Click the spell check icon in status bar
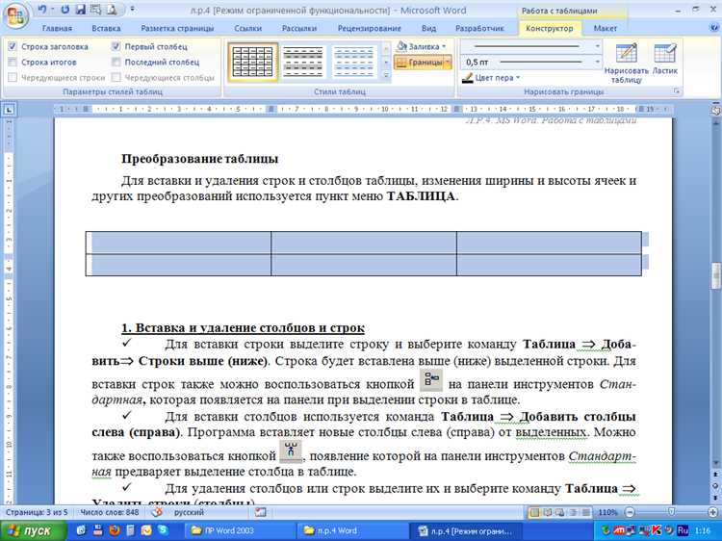The width and height of the screenshot is (722, 541). click(x=155, y=512)
